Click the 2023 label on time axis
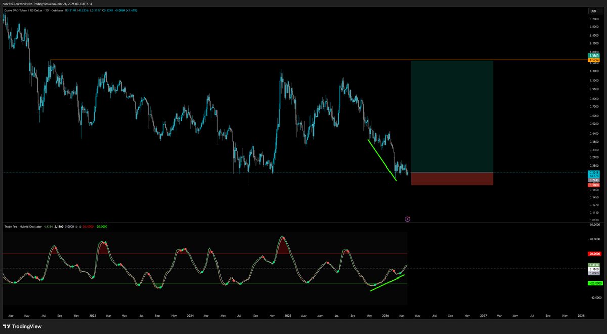This screenshot has height=334, width=607. pos(92,315)
